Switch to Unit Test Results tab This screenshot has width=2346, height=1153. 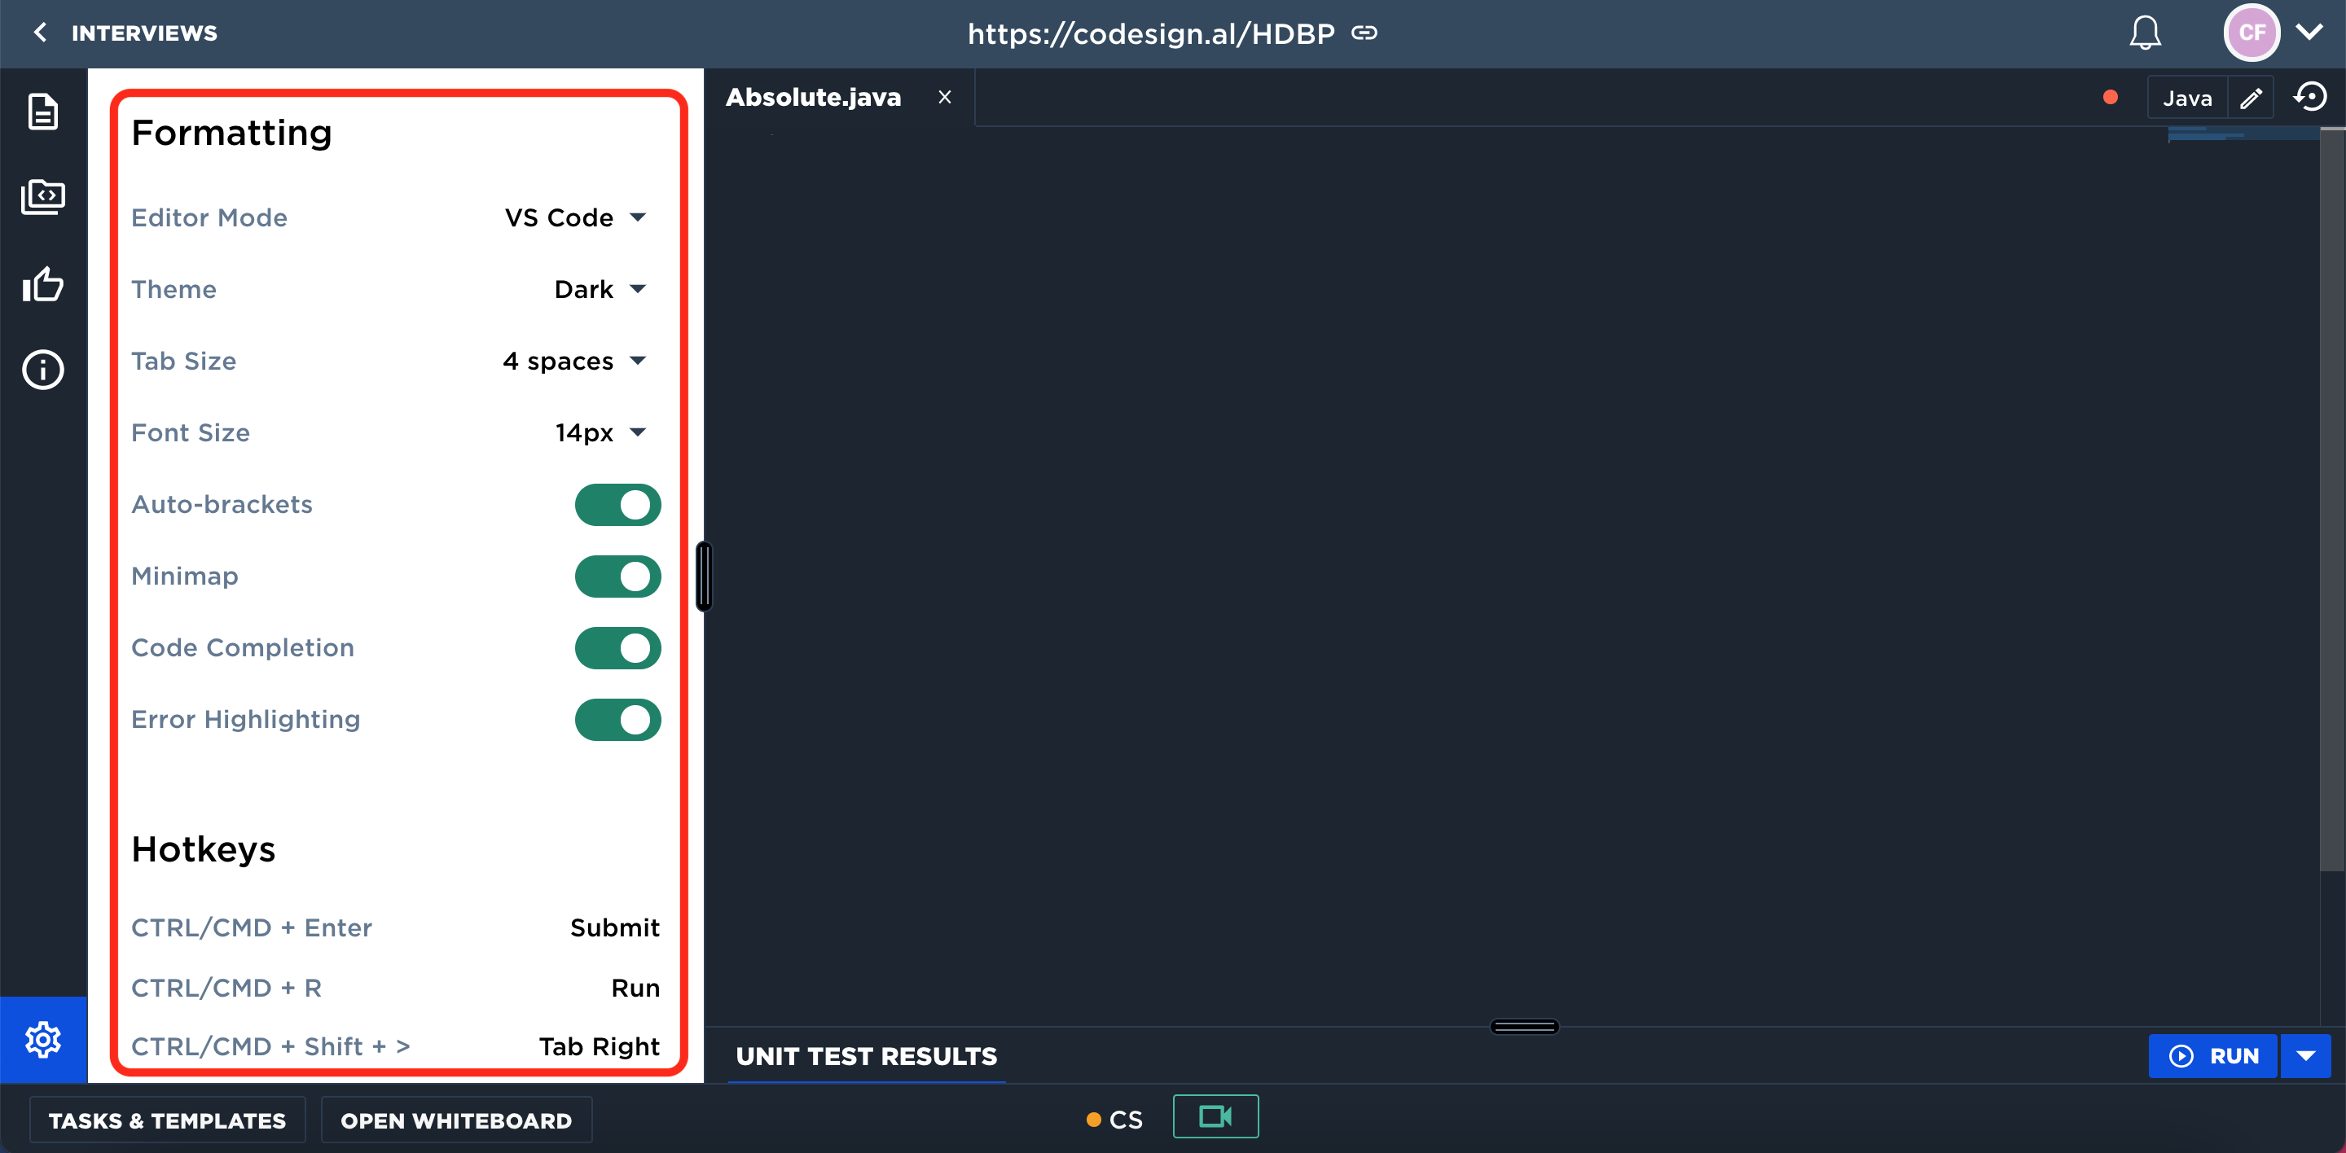coord(866,1057)
